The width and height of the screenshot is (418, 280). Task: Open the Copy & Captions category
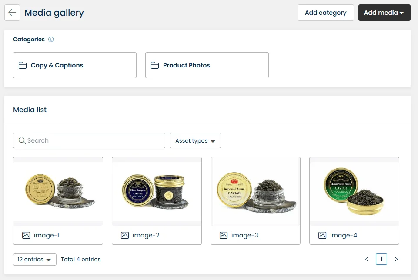(74, 65)
